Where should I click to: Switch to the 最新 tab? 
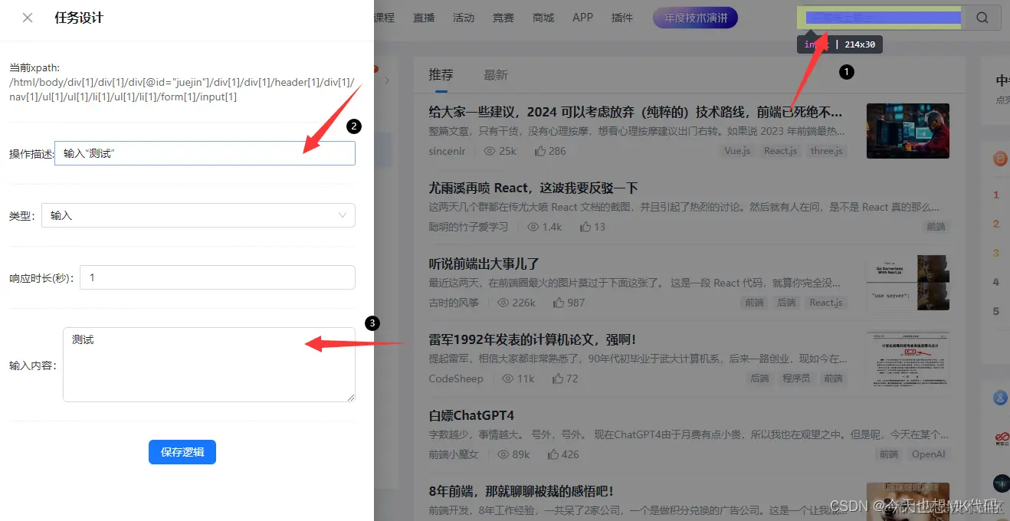(x=495, y=74)
